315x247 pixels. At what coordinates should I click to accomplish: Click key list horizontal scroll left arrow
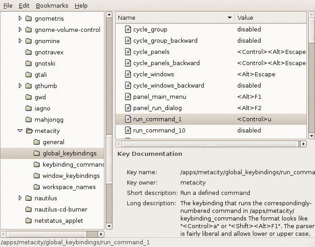[118, 144]
